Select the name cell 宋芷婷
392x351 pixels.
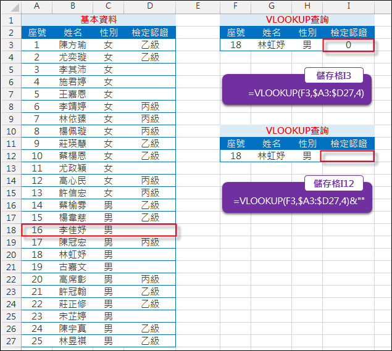point(72,316)
